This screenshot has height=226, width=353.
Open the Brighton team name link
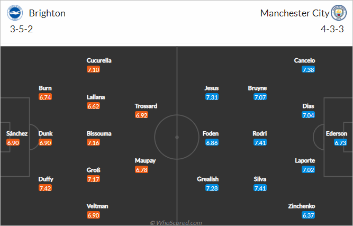coord(47,13)
